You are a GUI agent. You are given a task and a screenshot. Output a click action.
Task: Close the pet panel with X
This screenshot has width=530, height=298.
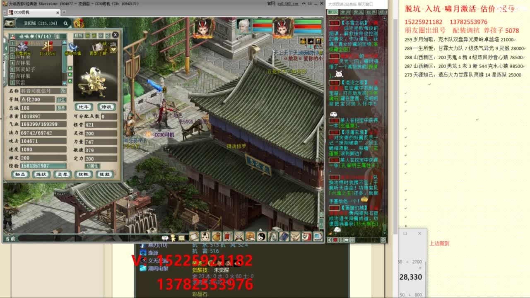(x=116, y=35)
